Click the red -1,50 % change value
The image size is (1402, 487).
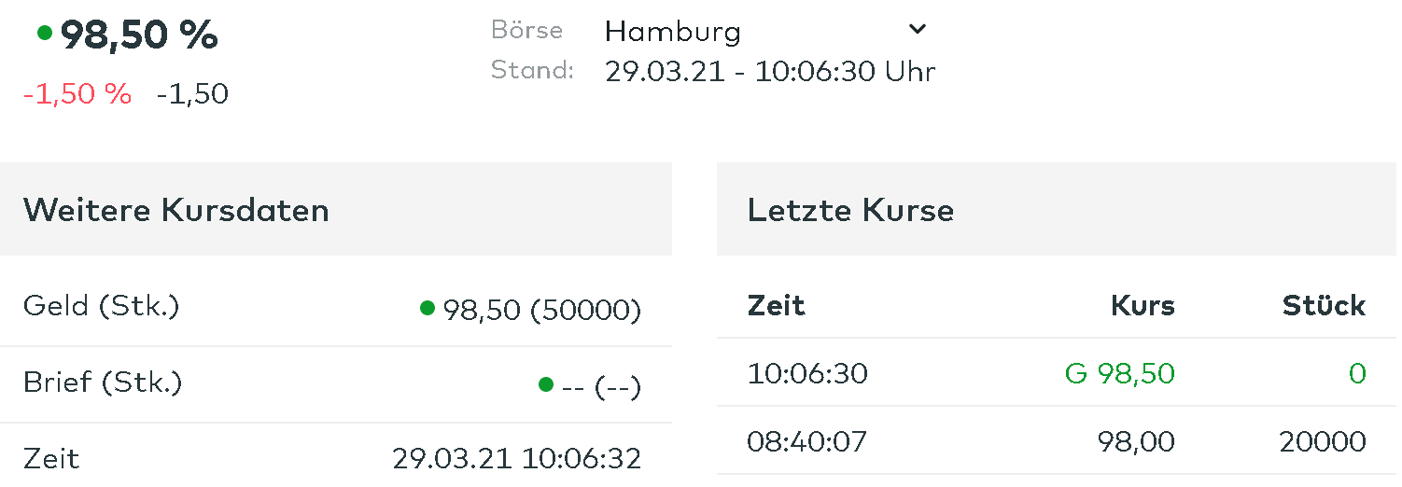(x=77, y=94)
